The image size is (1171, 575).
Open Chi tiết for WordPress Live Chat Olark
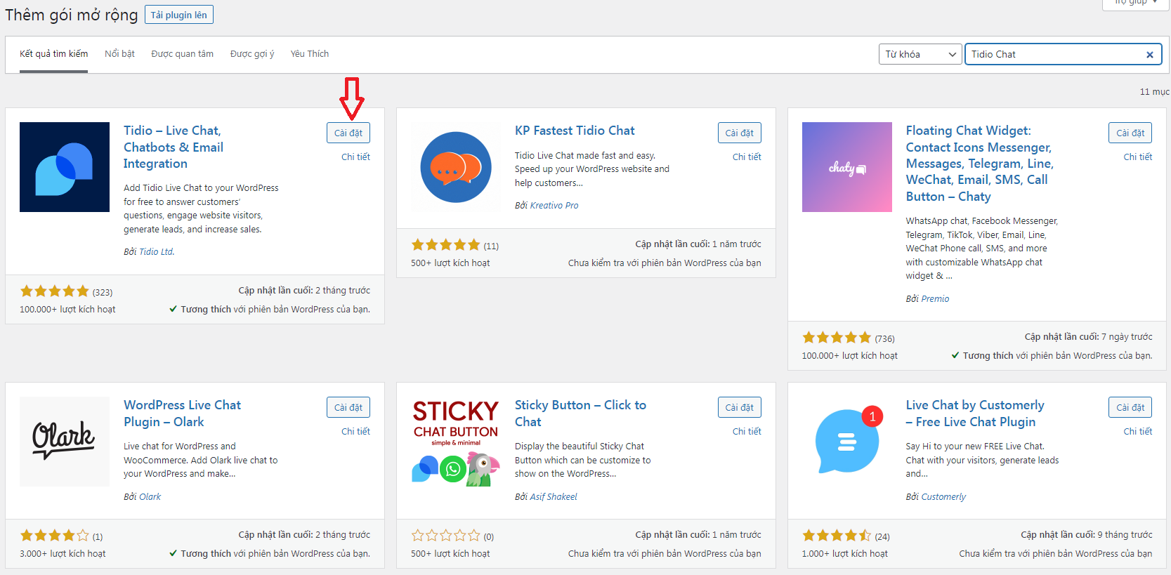click(x=355, y=431)
